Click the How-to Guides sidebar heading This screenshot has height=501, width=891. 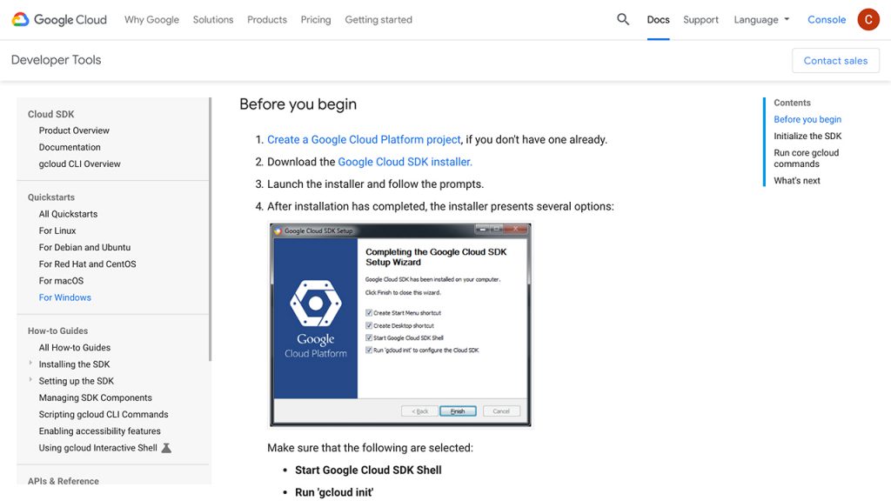click(x=58, y=331)
